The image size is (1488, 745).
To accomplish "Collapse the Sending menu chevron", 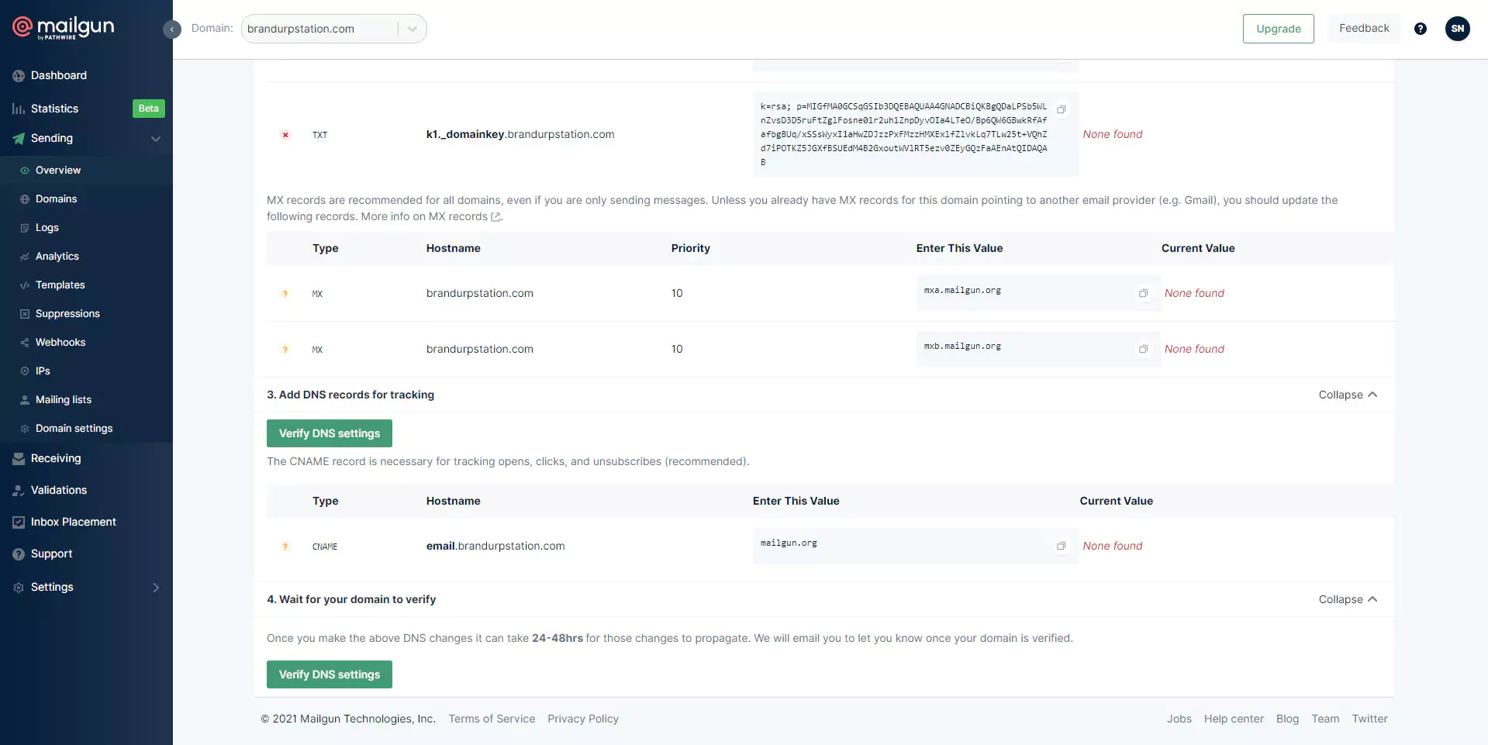I will tap(156, 138).
